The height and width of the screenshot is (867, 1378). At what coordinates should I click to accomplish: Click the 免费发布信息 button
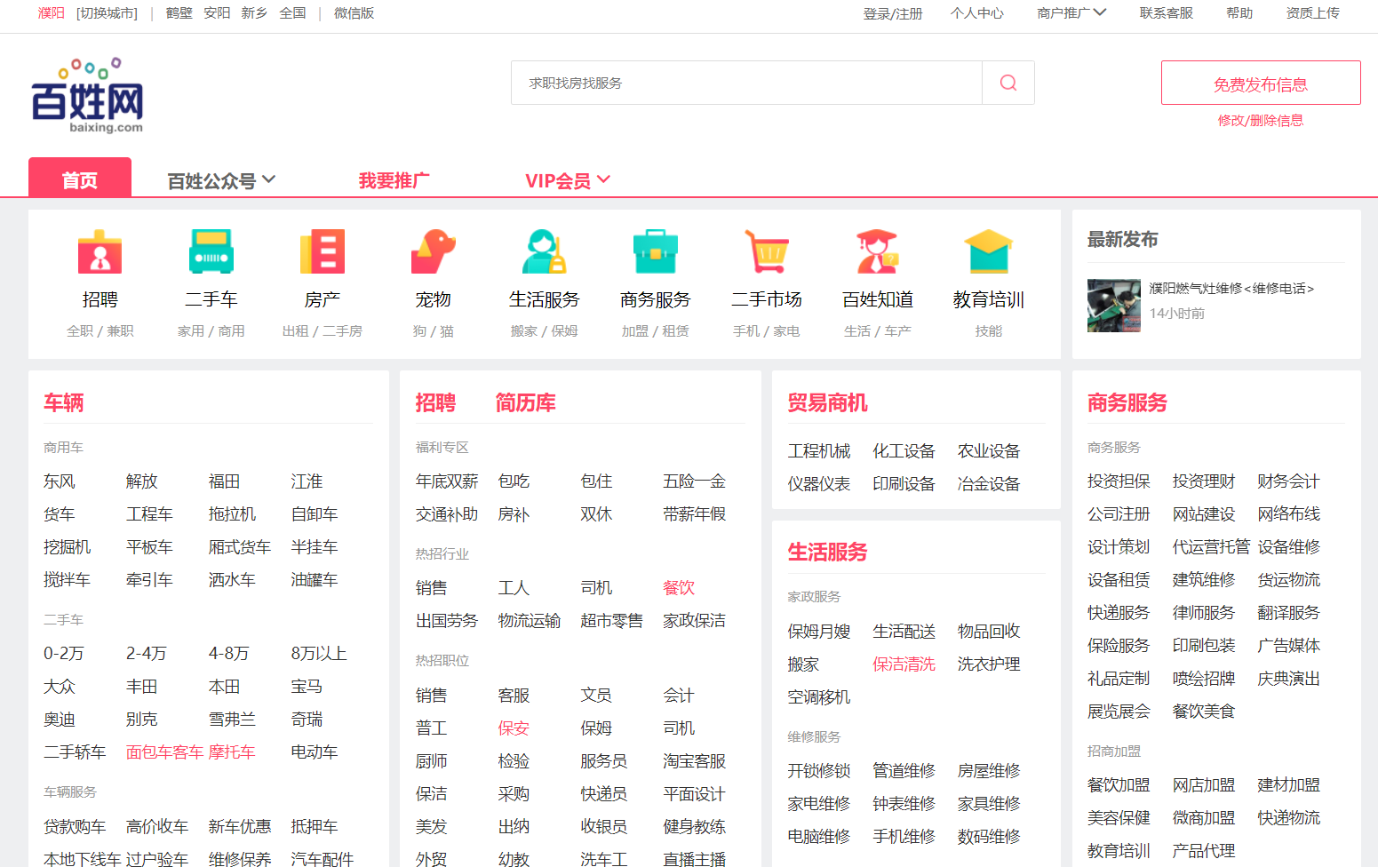[x=1260, y=84]
